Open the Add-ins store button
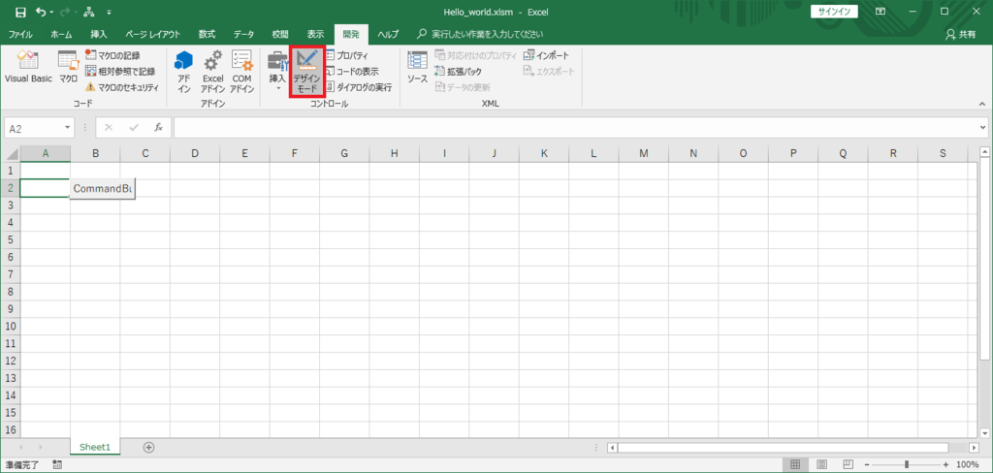The width and height of the screenshot is (993, 473). (x=183, y=72)
